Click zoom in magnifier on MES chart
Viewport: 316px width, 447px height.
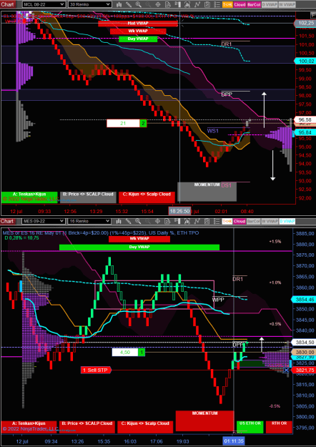[138, 221]
